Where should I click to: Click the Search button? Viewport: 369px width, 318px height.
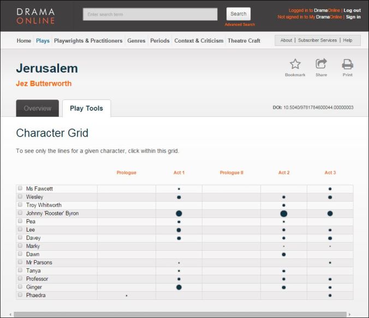[x=239, y=14]
